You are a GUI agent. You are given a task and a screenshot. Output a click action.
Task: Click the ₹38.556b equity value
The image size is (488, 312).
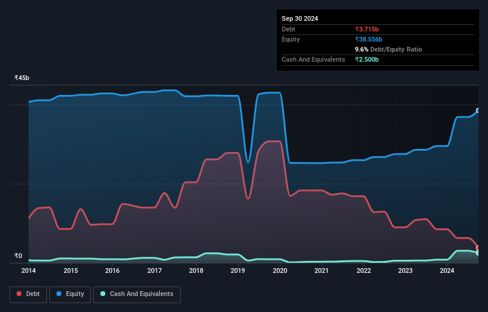click(x=369, y=39)
